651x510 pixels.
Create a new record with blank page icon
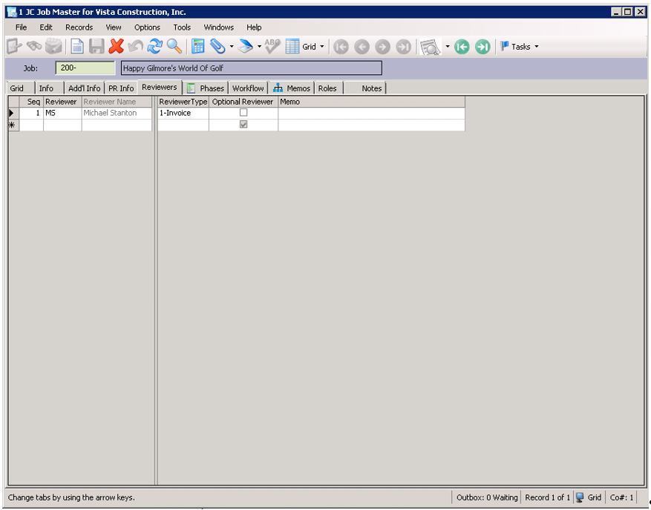77,47
